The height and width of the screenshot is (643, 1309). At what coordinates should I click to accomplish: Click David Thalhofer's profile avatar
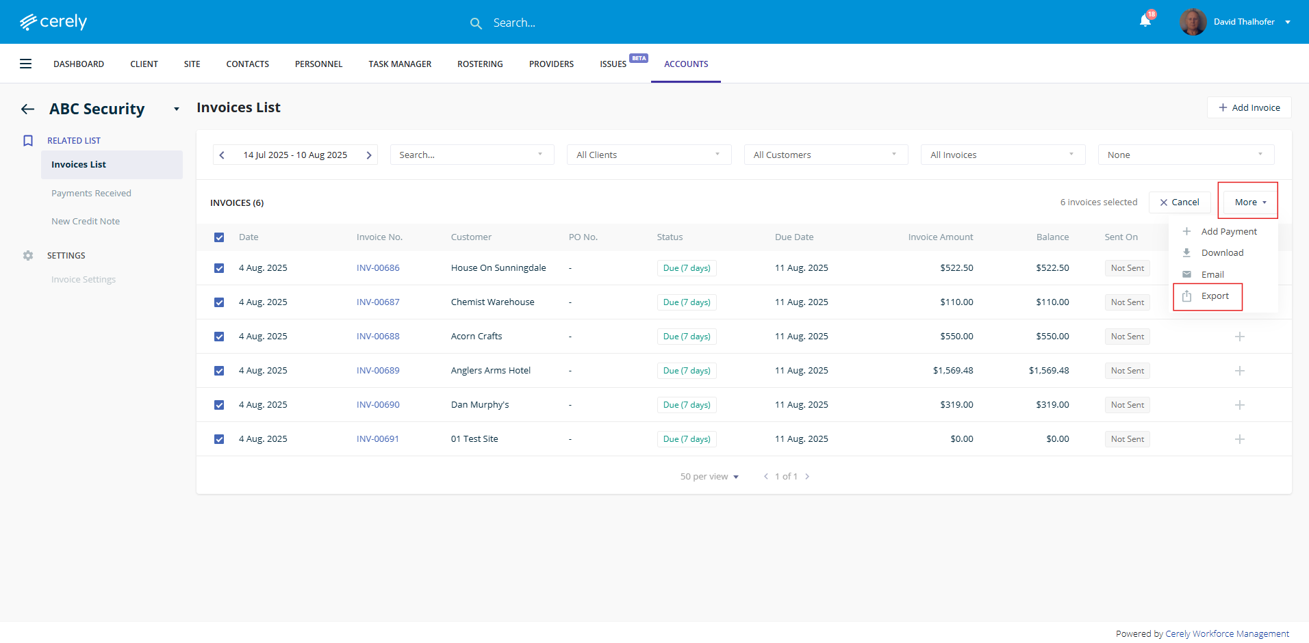(1193, 22)
